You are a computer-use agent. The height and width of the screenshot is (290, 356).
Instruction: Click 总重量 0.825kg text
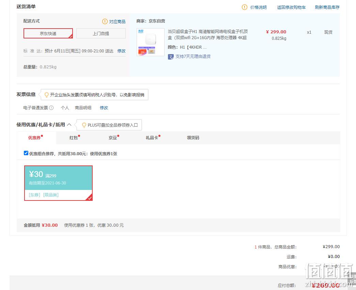[x=40, y=67]
